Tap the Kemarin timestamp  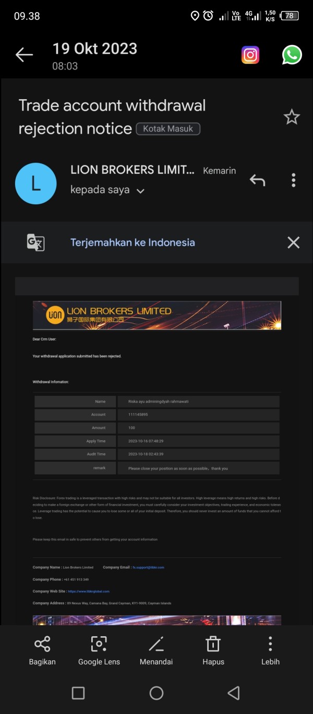[219, 171]
